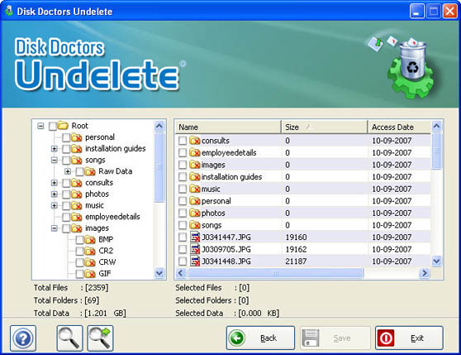The width and height of the screenshot is (461, 355).
Task: Click the magnifier with green arrow icon
Action: click(100, 338)
